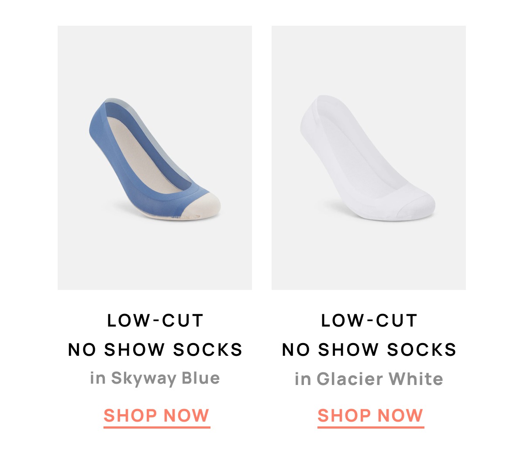Open the left 'LOW-CUT' title line
The image size is (524, 453).
(155, 321)
